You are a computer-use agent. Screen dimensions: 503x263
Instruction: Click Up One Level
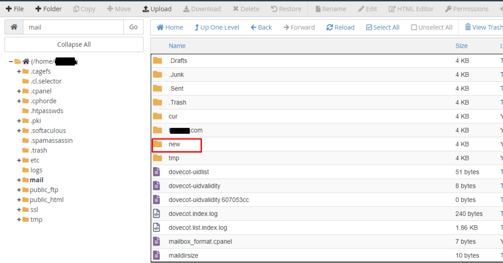(217, 28)
